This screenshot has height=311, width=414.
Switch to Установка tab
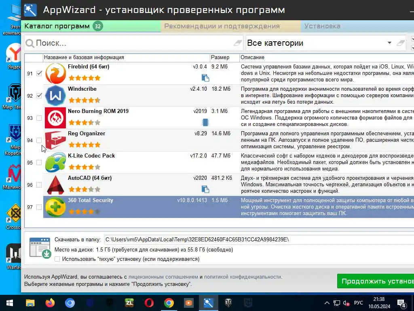click(357, 26)
